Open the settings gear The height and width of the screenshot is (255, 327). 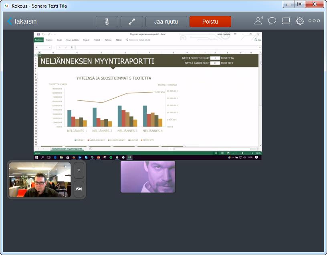click(x=300, y=21)
